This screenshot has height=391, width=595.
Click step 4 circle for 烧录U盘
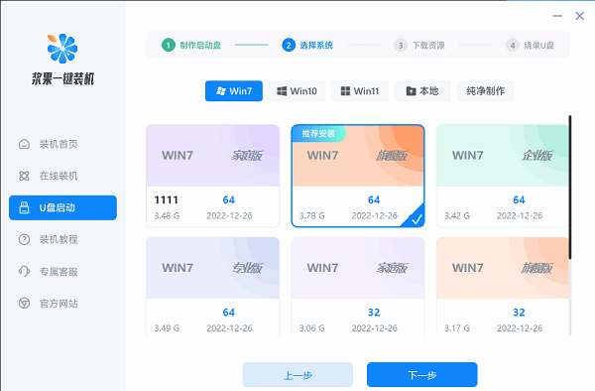click(x=513, y=46)
